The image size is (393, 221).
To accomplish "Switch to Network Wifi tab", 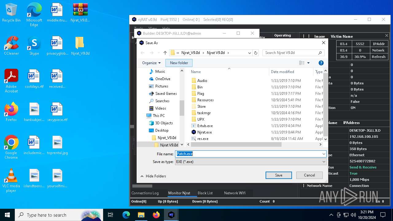I will pyautogui.click(x=235, y=193).
